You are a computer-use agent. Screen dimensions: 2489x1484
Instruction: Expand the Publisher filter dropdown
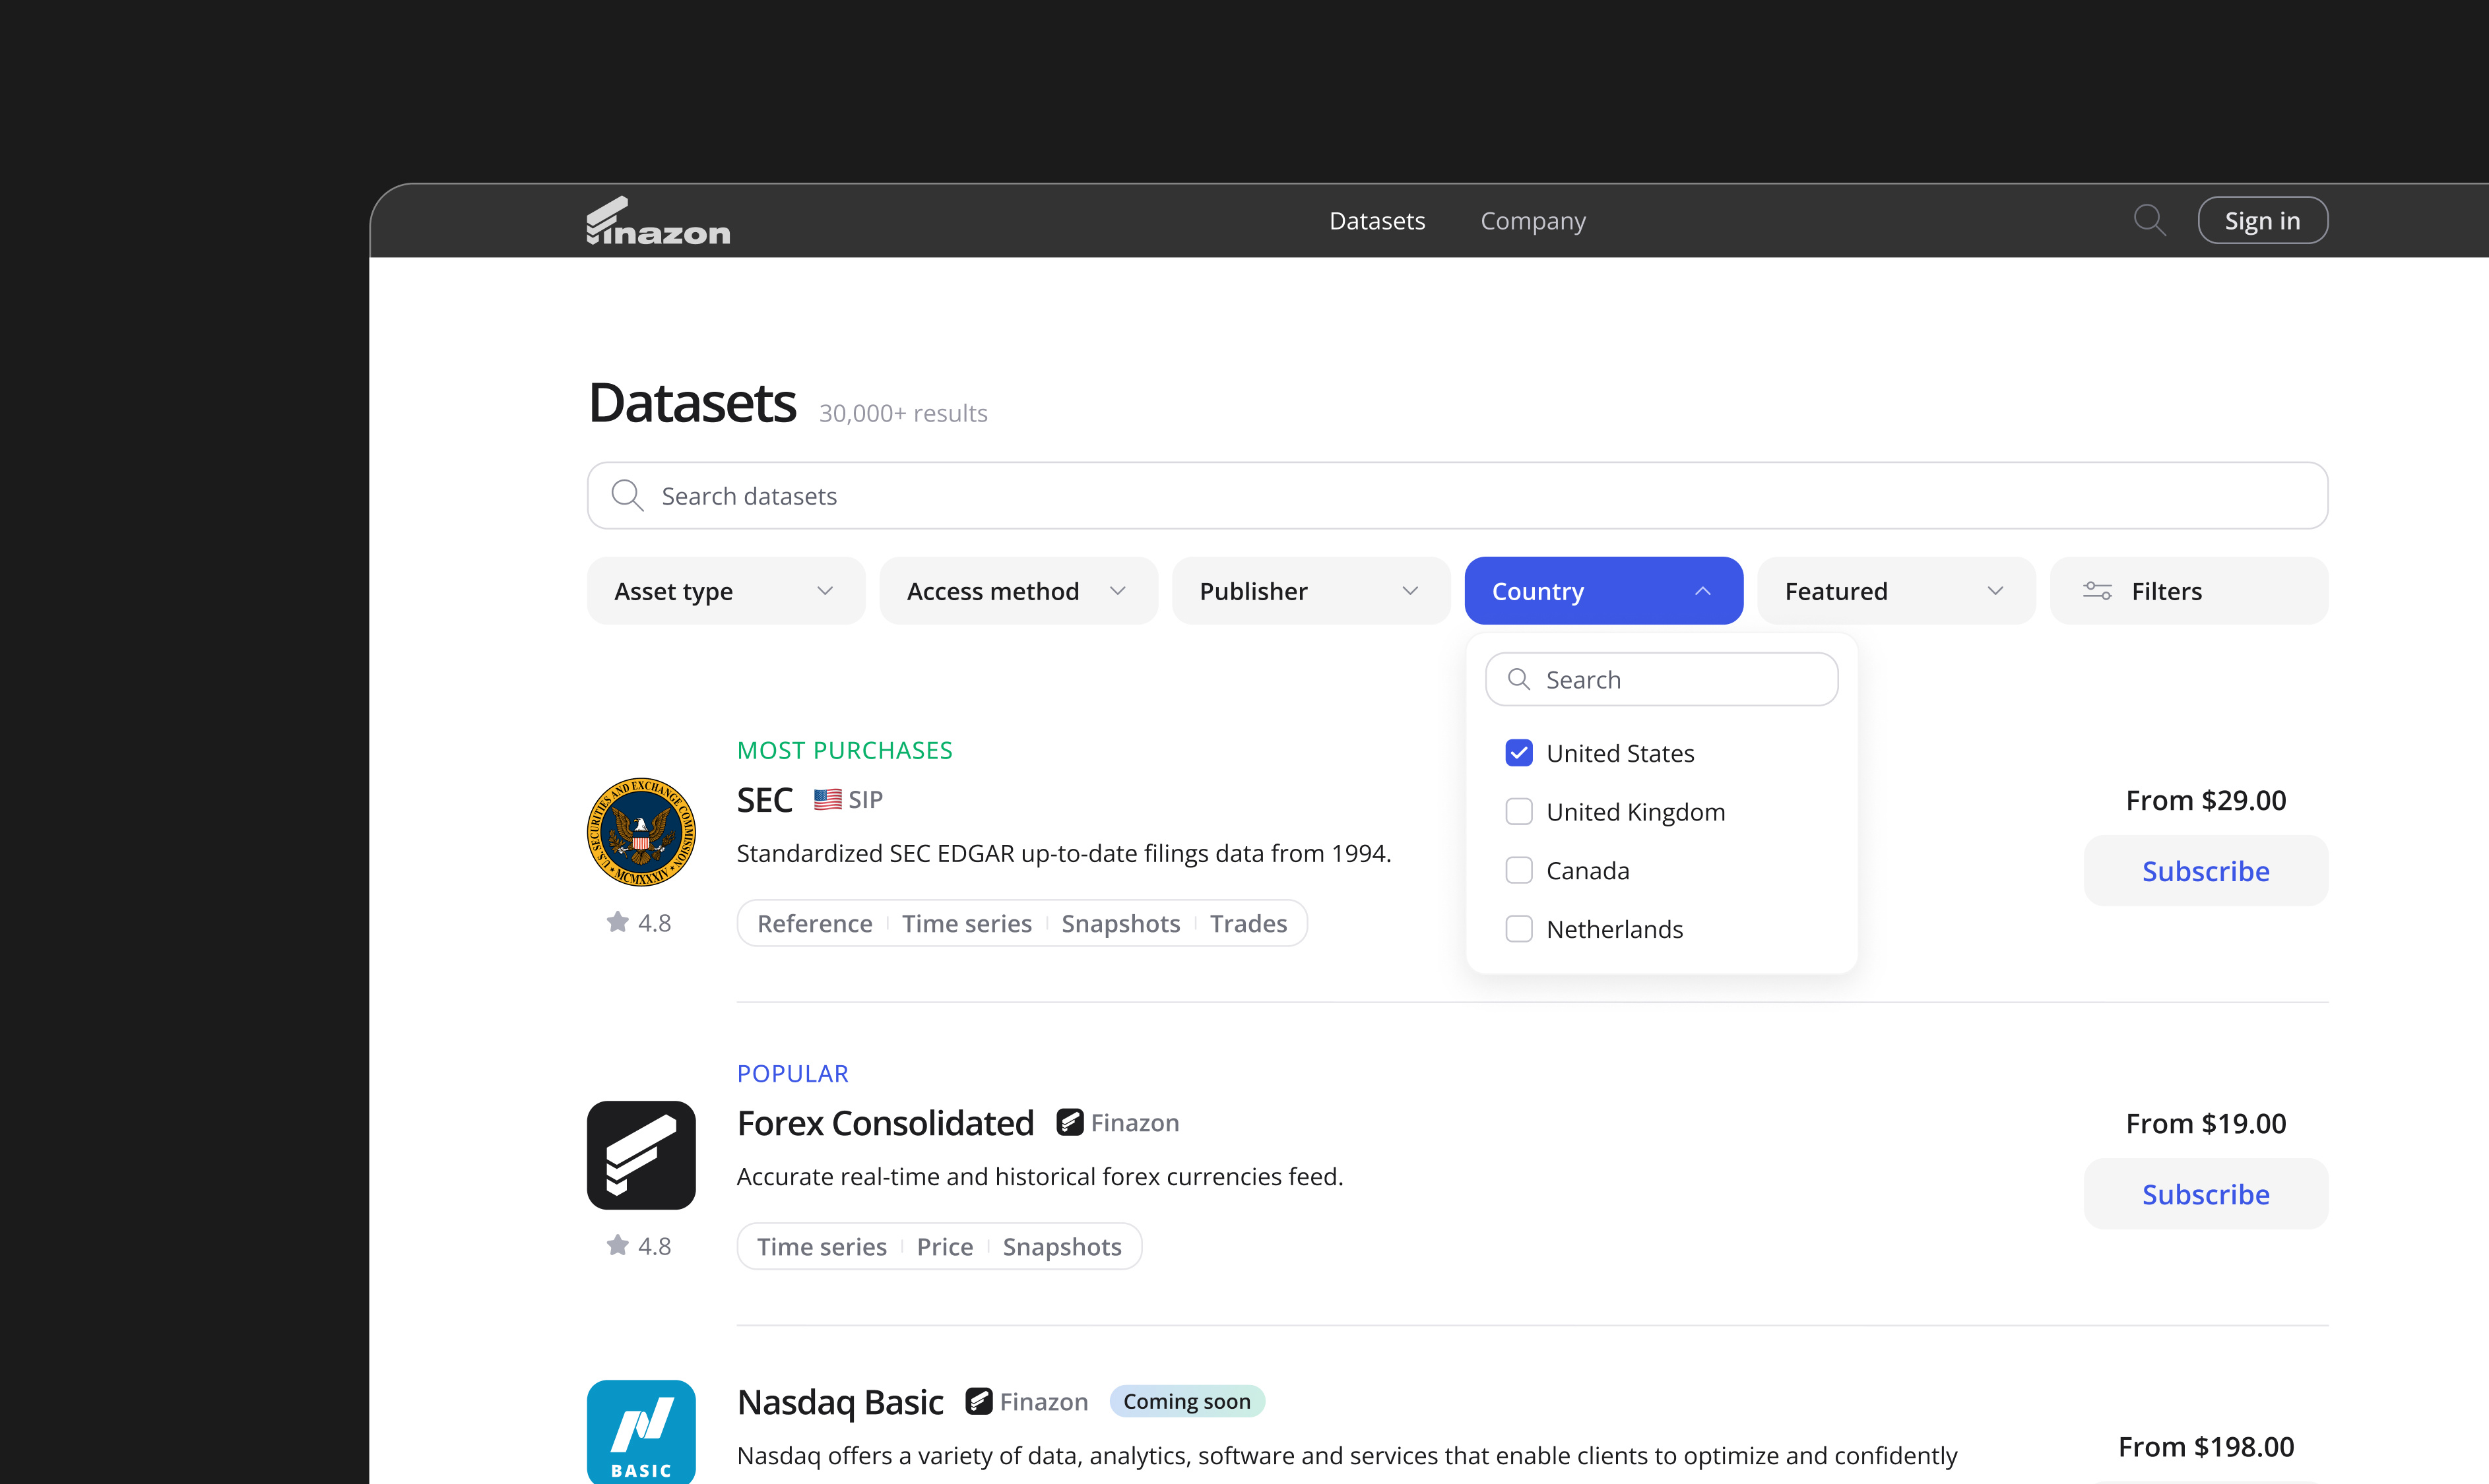pyautogui.click(x=1310, y=590)
